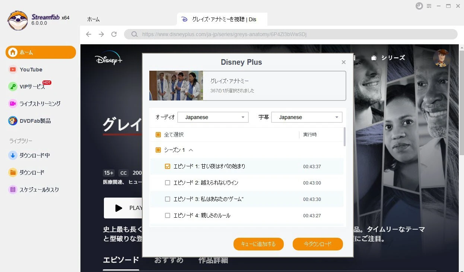
Task: Click the CC badge on page
Action: click(x=124, y=173)
